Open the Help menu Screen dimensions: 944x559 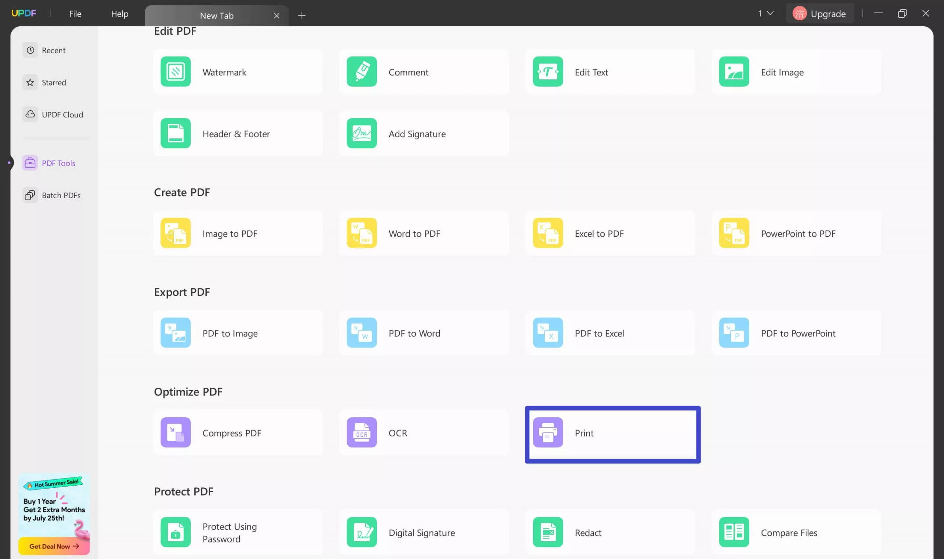tap(120, 14)
